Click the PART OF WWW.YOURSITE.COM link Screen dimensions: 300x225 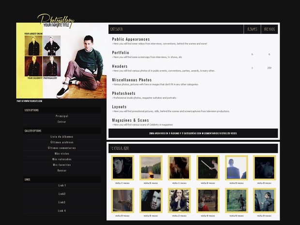(x=30, y=101)
